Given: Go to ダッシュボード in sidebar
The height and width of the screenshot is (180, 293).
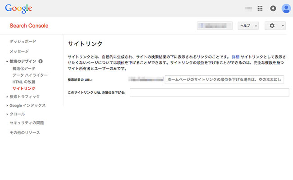Looking at the screenshot, I should point(23,41).
